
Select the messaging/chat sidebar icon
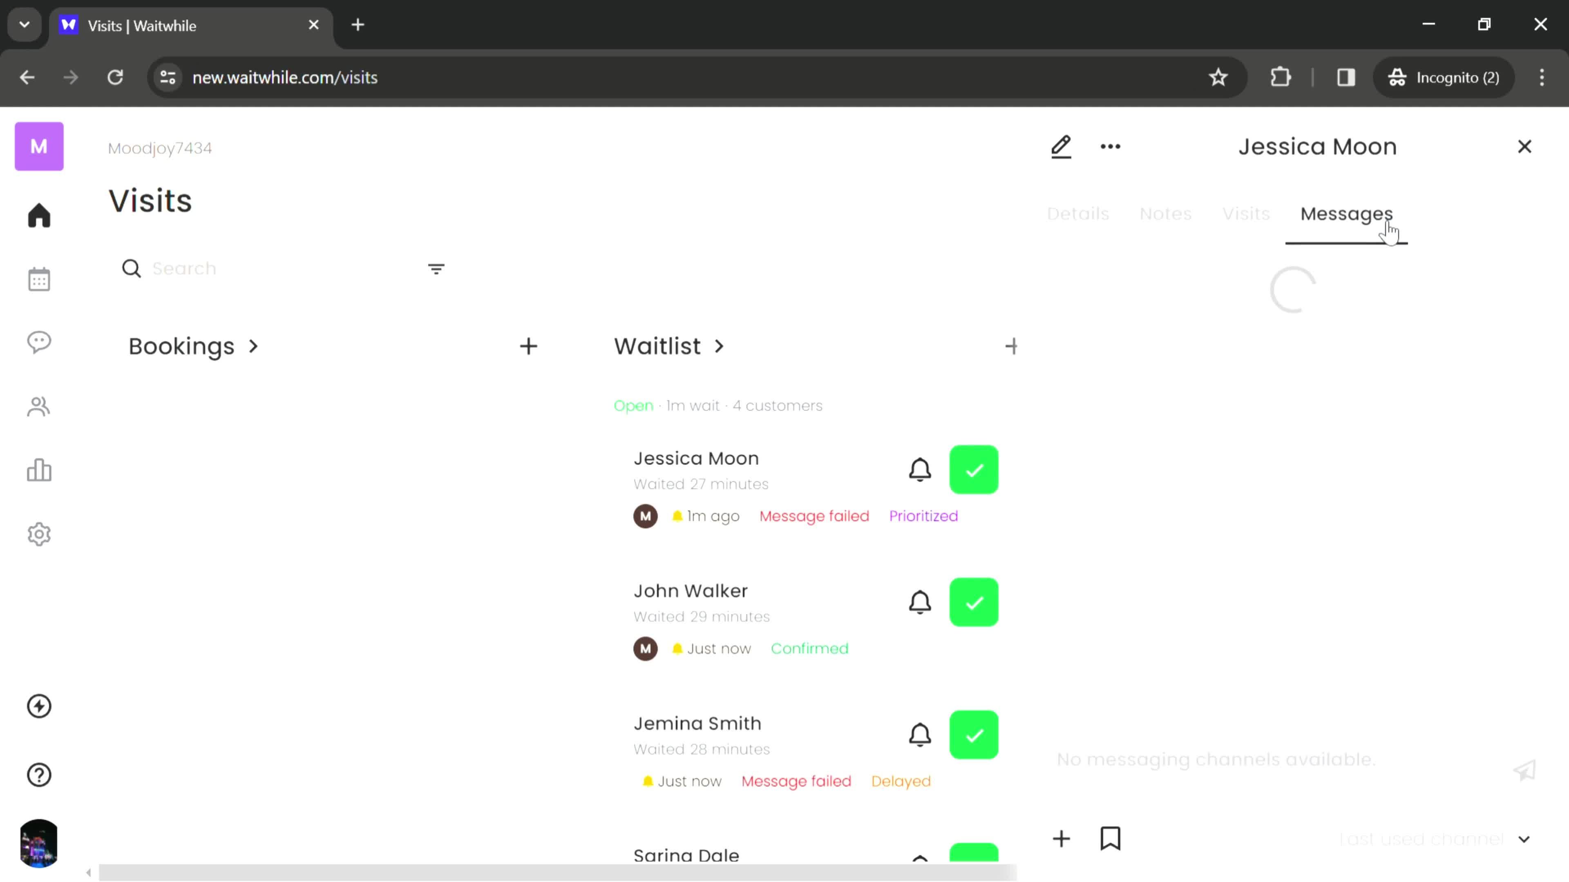(x=39, y=343)
